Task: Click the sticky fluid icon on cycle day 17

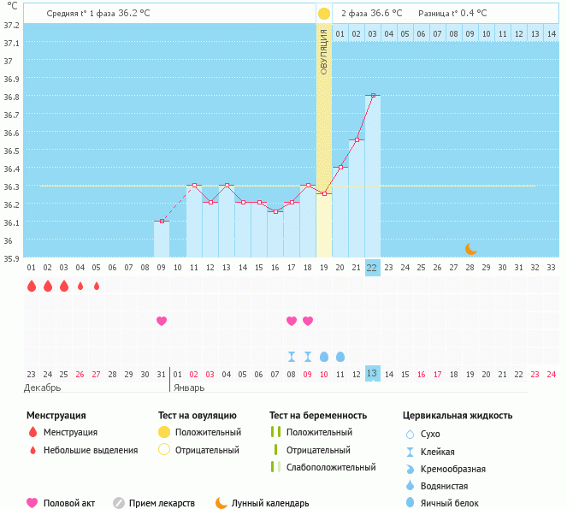Action: click(292, 356)
